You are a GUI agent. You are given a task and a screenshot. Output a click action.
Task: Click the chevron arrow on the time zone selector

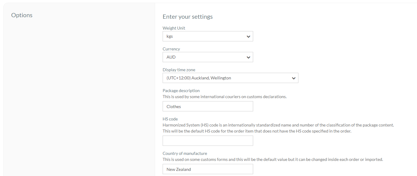point(294,78)
